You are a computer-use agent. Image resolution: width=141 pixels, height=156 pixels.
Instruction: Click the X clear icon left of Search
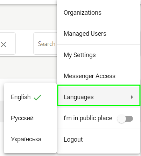[x=3, y=45]
